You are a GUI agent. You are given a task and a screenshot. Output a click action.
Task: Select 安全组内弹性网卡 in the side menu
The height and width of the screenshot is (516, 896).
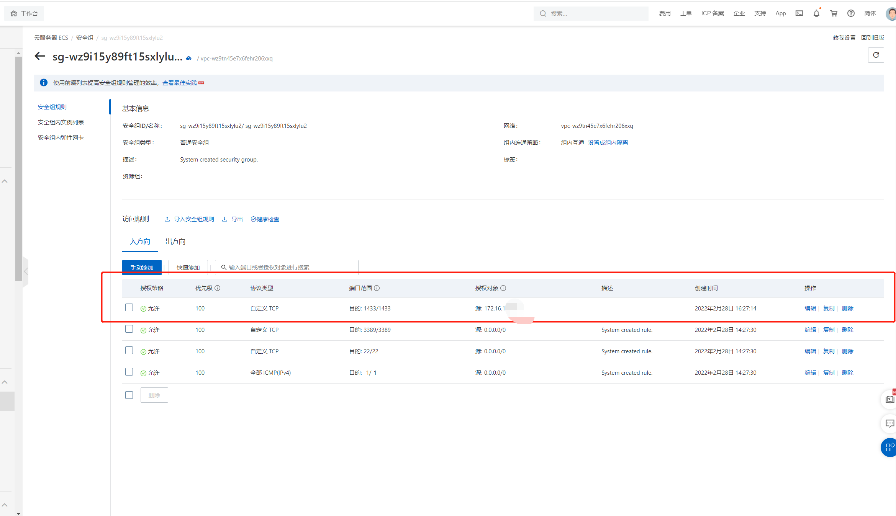(x=61, y=137)
